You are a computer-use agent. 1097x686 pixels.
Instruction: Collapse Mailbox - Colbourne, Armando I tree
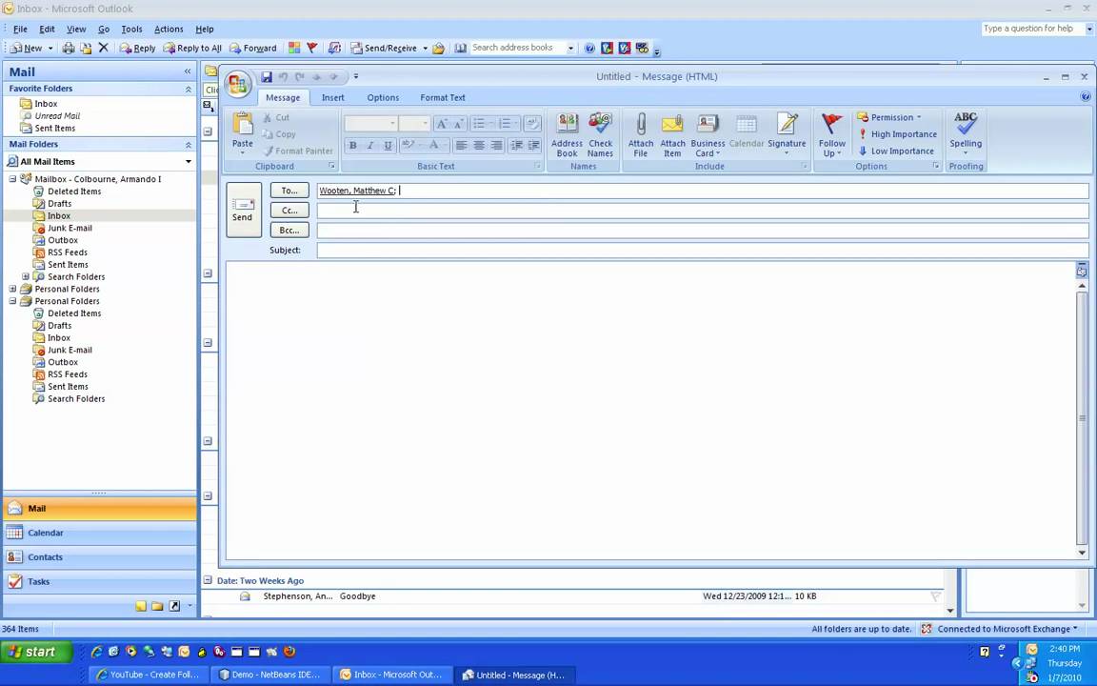(x=12, y=179)
